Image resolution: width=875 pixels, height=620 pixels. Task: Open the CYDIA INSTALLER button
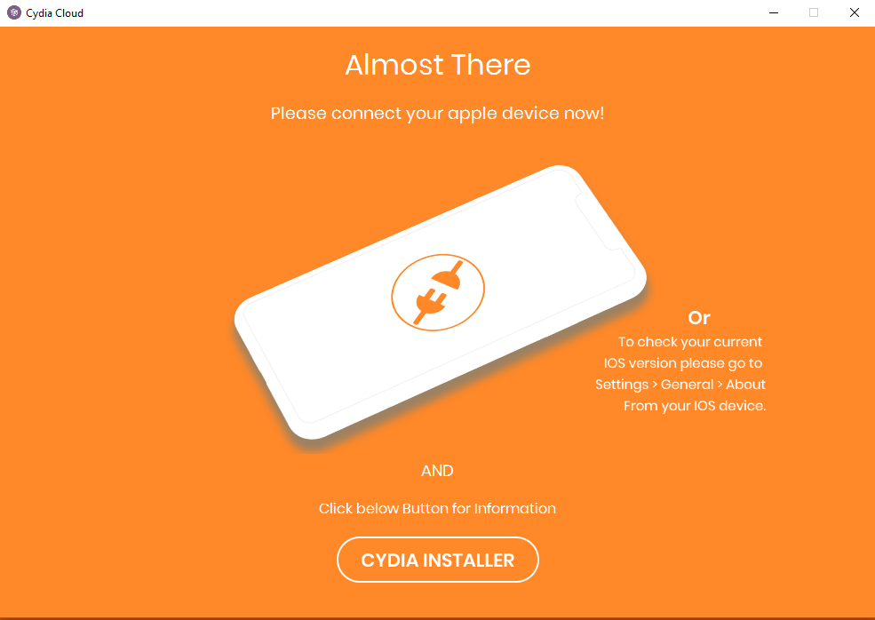437,560
